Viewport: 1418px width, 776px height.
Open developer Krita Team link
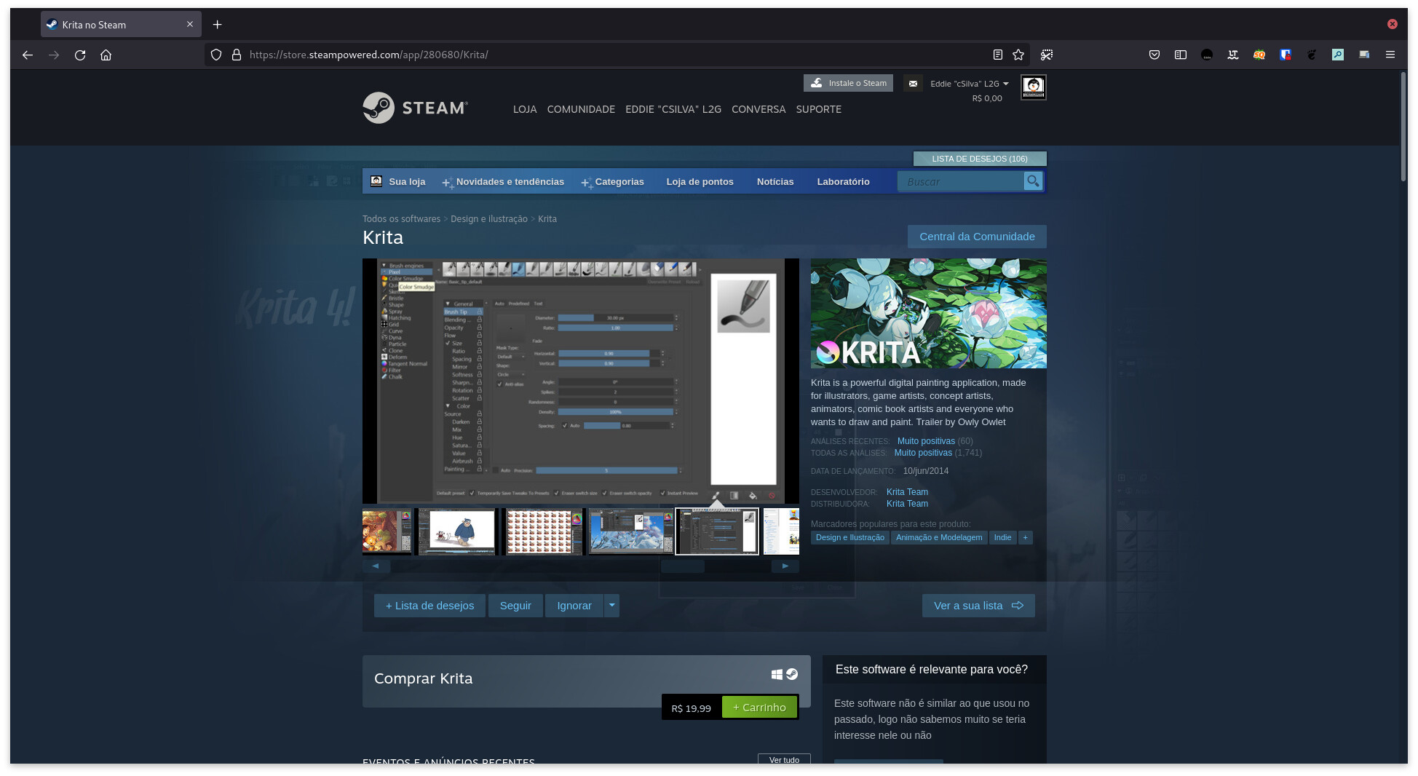[907, 492]
